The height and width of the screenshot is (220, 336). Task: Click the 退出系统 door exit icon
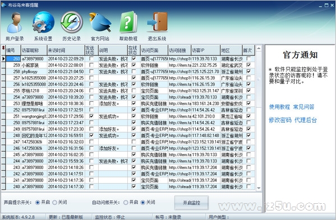[157, 22]
